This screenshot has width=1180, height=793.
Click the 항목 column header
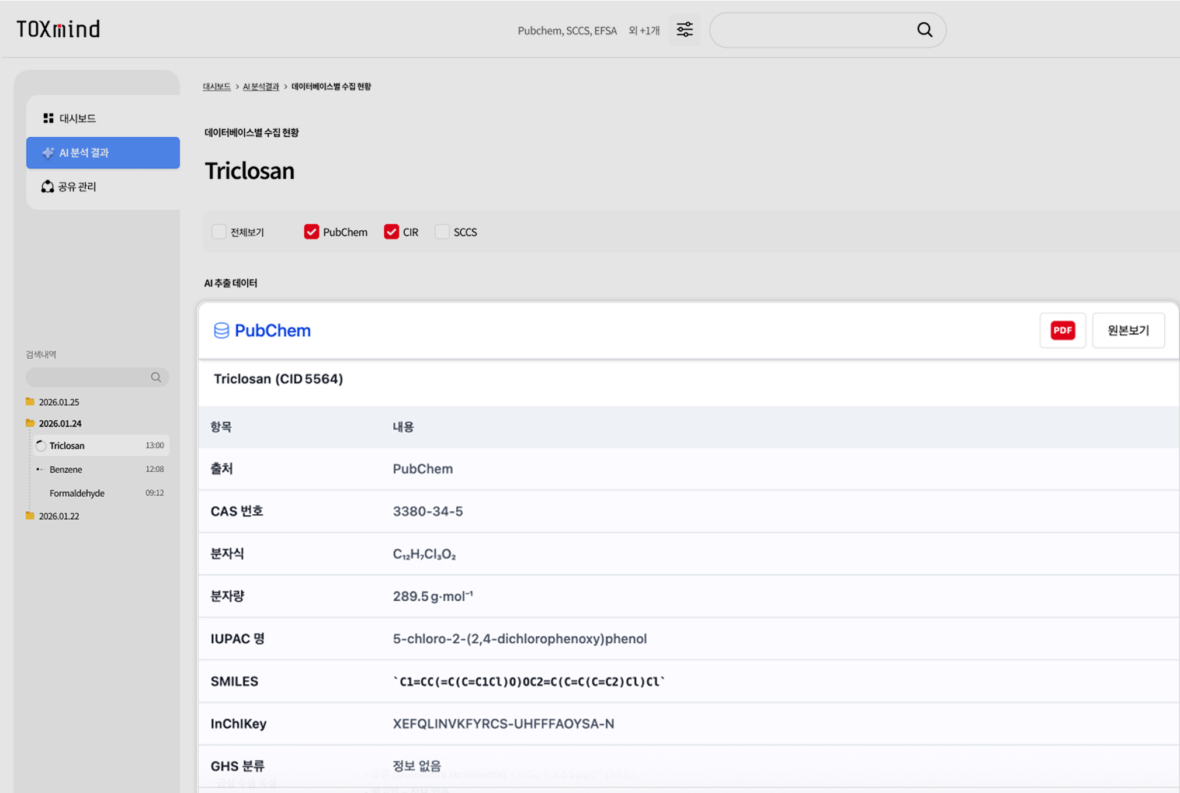coord(221,427)
